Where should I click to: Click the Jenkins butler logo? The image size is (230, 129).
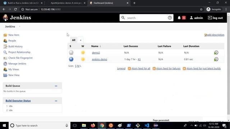[x=5, y=18]
